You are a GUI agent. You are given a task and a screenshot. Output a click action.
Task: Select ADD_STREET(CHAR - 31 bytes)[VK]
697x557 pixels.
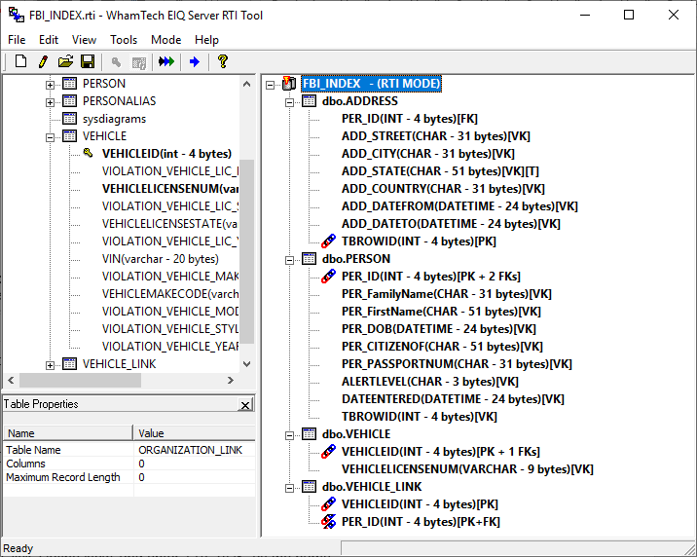pos(436,136)
